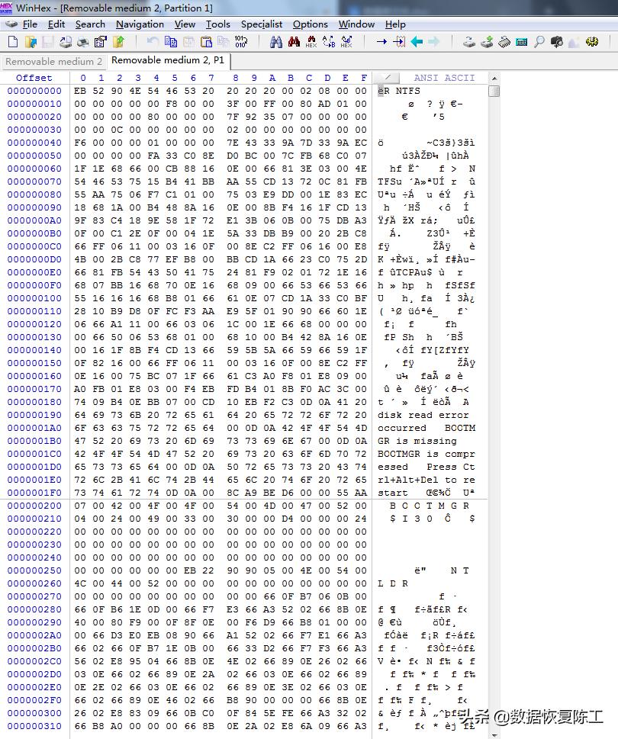Click the scroll down arrow of hex view
The height and width of the screenshot is (739, 618).
click(x=494, y=734)
